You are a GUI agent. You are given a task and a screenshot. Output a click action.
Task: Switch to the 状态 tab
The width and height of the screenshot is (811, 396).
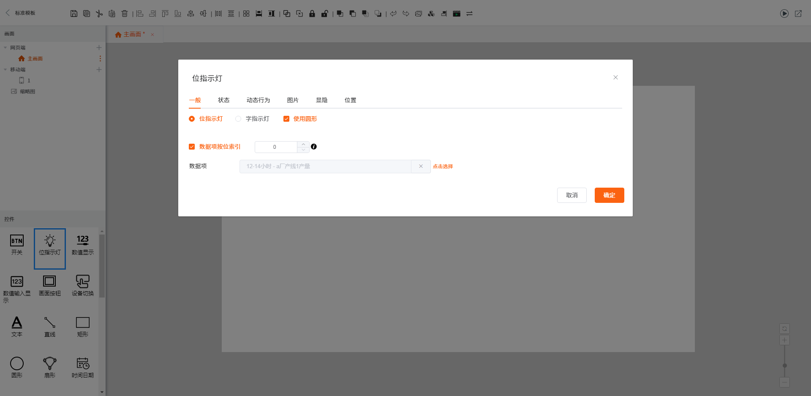point(223,100)
